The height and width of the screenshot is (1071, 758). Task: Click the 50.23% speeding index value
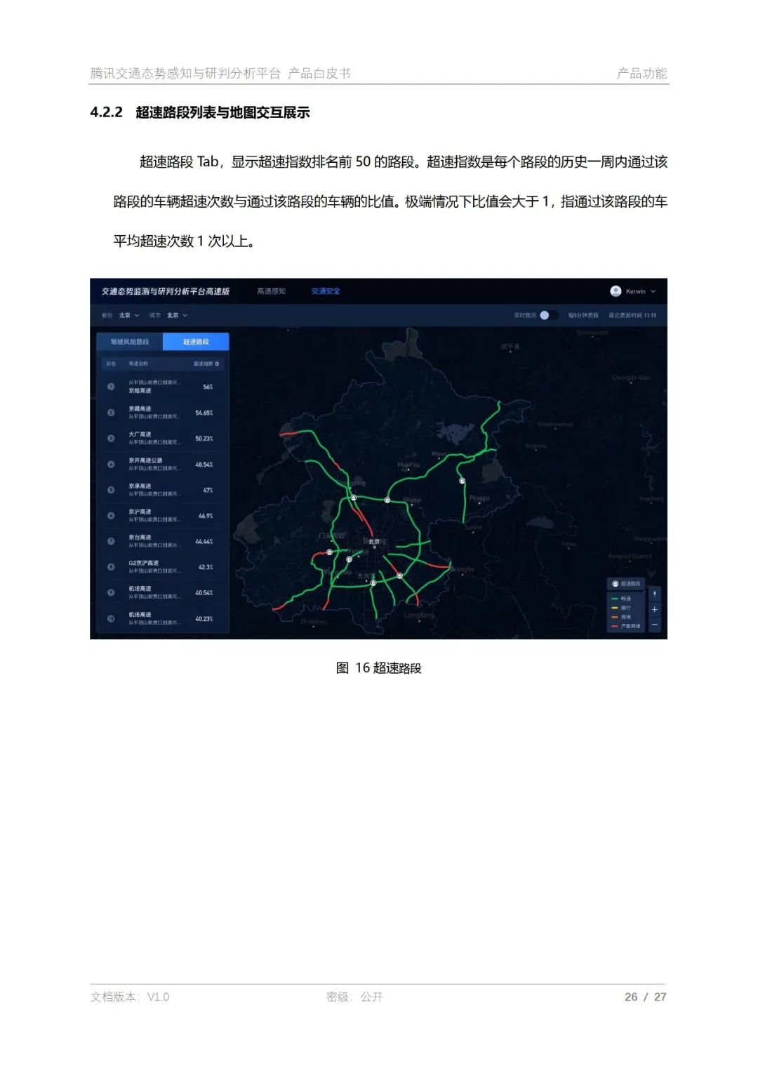click(204, 439)
